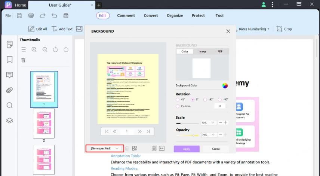This screenshot has width=320, height=176.
Task: Open the File menu
Action: pos(8,15)
